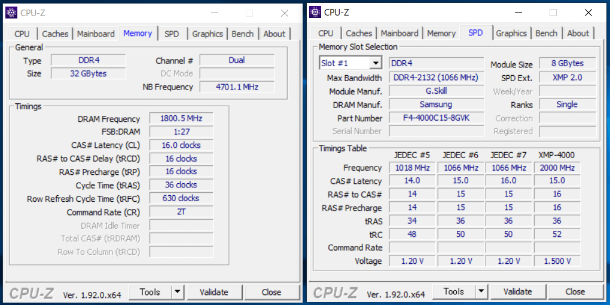Click CPU-Z app icon in right window title bar
The width and height of the screenshot is (610, 305).
click(x=315, y=12)
